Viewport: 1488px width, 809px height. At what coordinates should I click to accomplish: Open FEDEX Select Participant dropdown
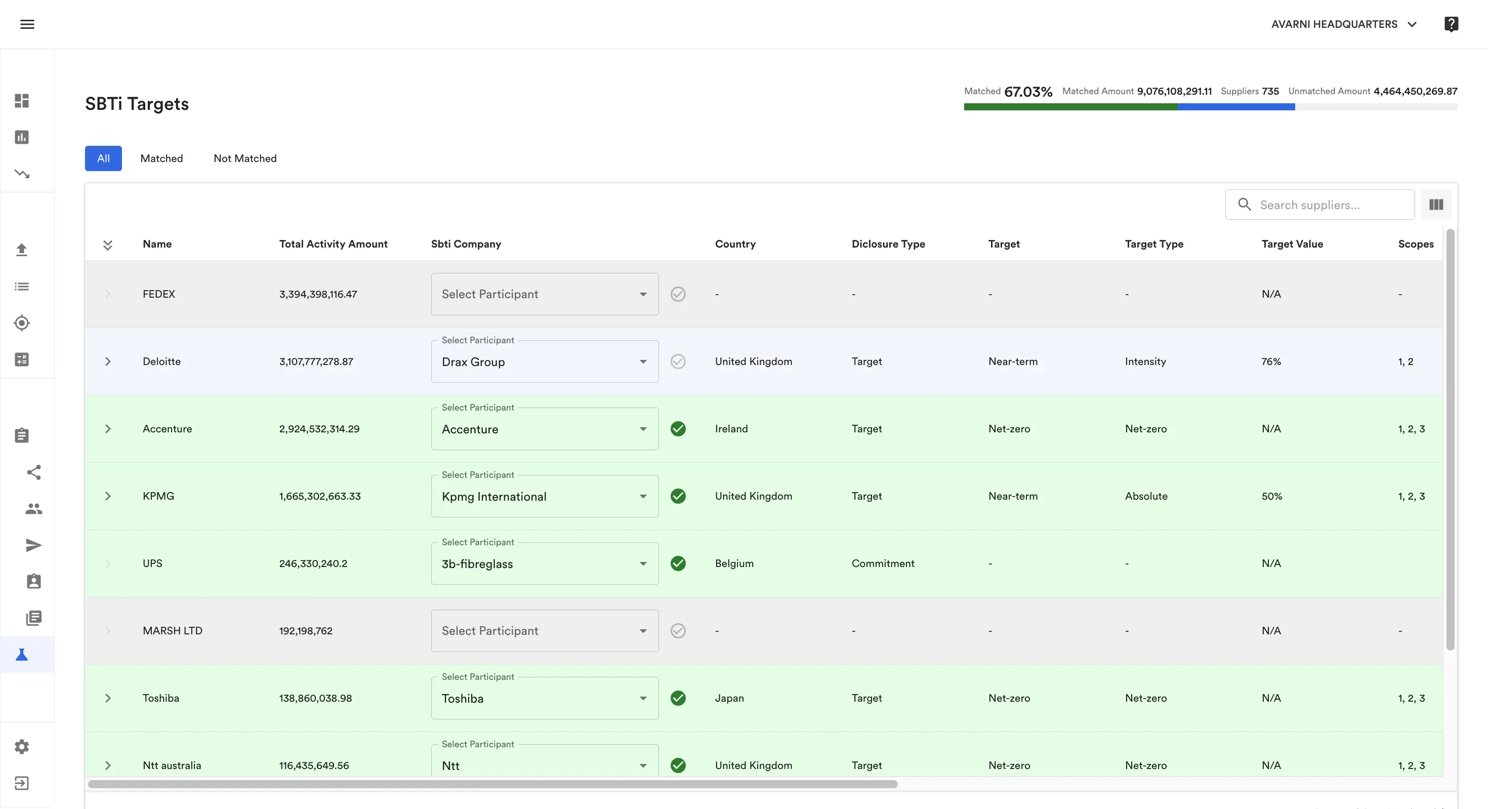(x=545, y=294)
